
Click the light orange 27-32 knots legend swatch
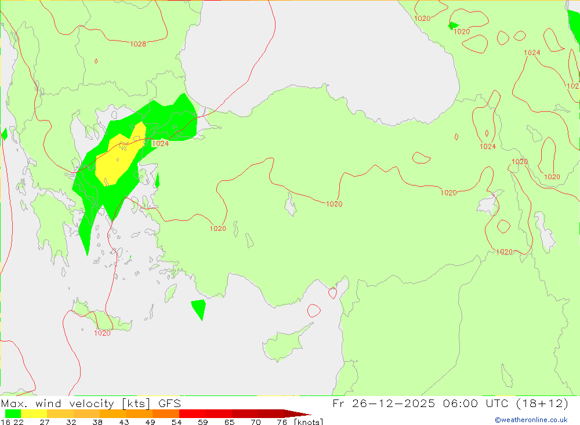pos(60,413)
